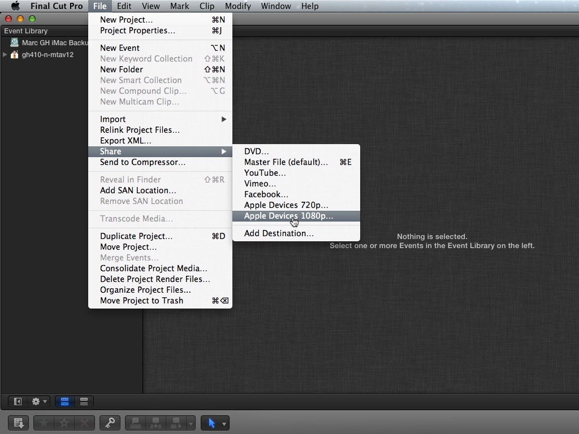Select the Marc GH iMac Backup row
579x434 pixels.
(44, 42)
